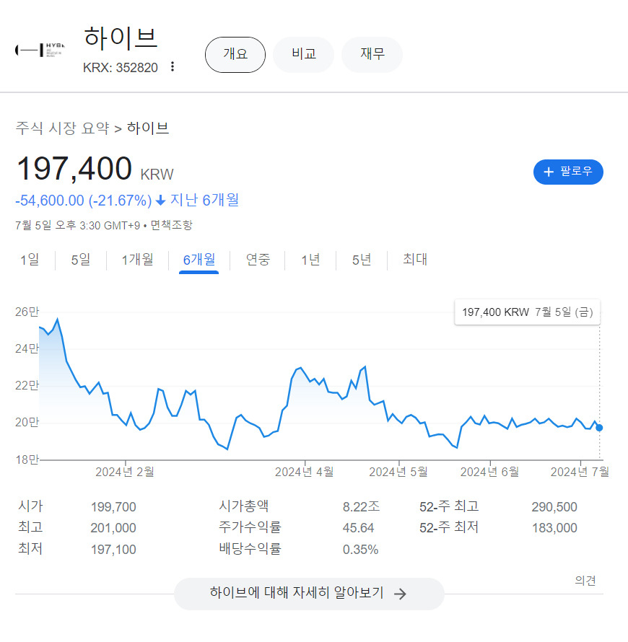Switch to the 비교 tab
Image resolution: width=628 pixels, height=642 pixels.
coord(304,54)
